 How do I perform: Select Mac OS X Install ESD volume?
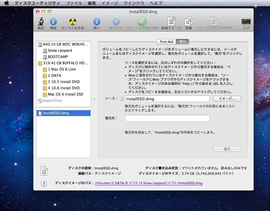tap(65, 94)
